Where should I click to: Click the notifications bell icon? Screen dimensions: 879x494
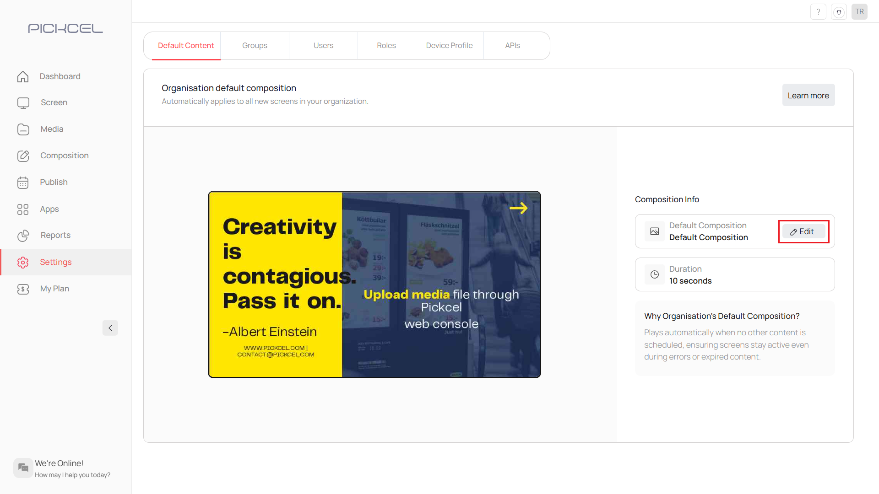tap(839, 12)
